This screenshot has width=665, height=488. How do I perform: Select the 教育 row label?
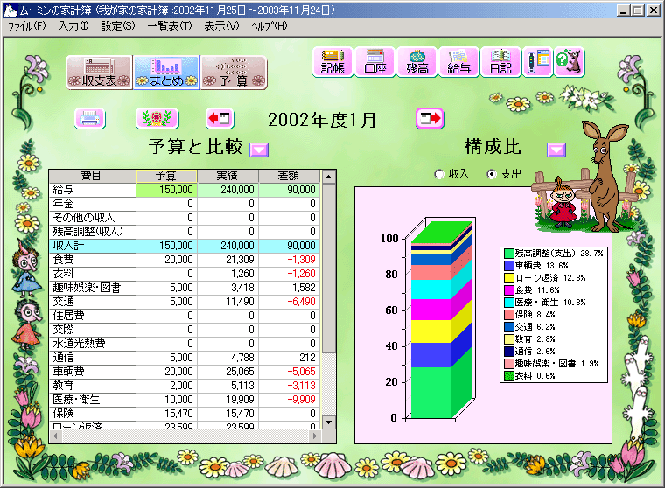(92, 386)
